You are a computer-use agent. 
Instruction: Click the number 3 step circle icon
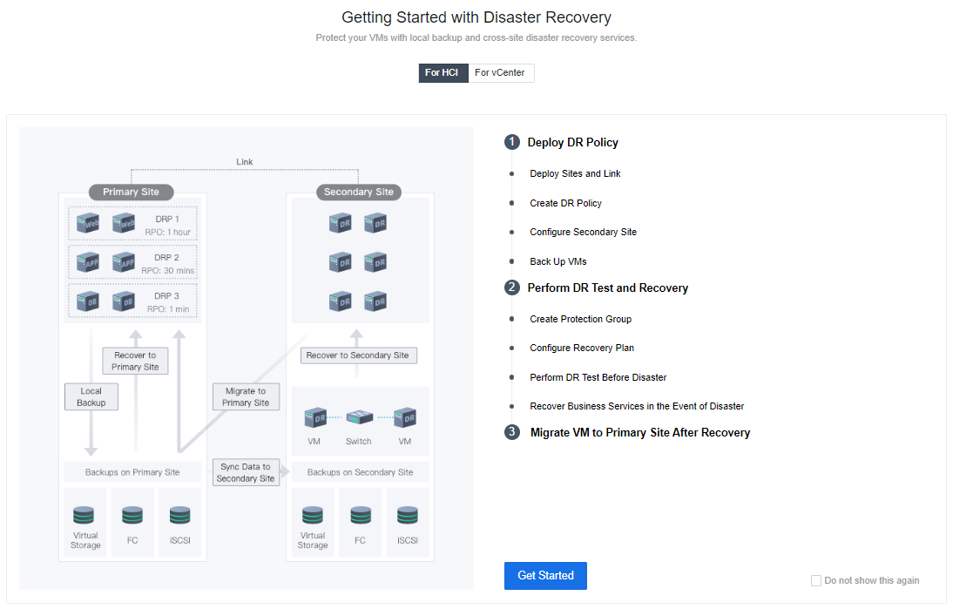click(x=512, y=432)
